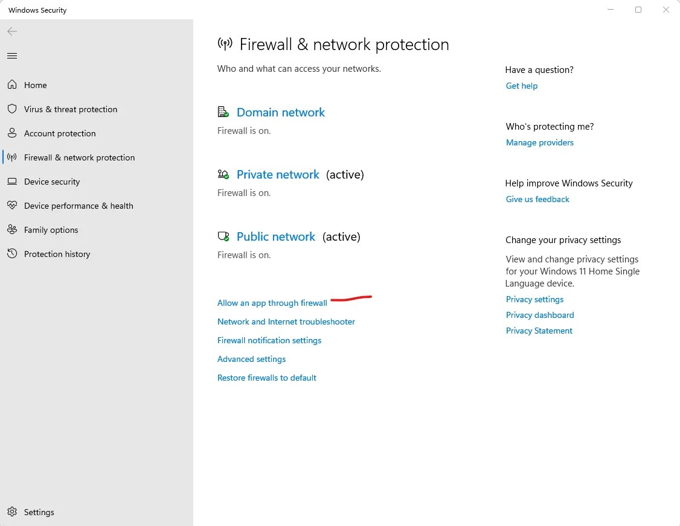Open Domain network firewall settings
680x526 pixels.
[281, 112]
